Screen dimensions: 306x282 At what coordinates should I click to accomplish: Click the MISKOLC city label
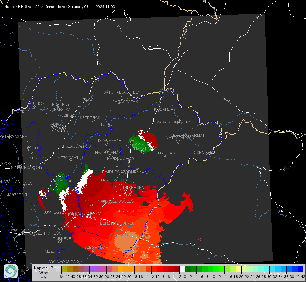[x=58, y=124]
